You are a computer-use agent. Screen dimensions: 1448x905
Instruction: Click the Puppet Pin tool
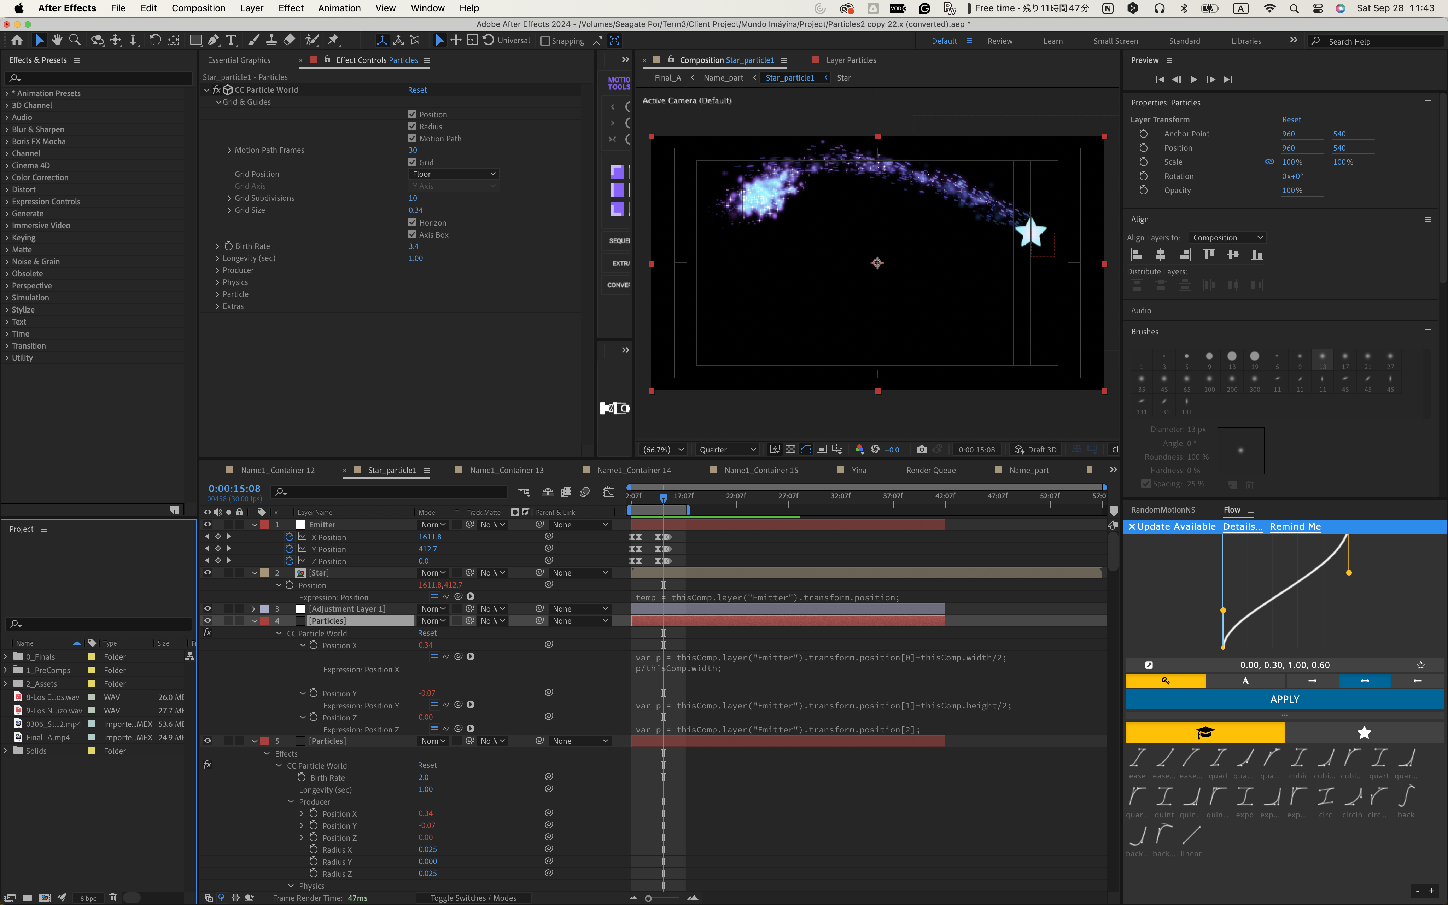[333, 40]
